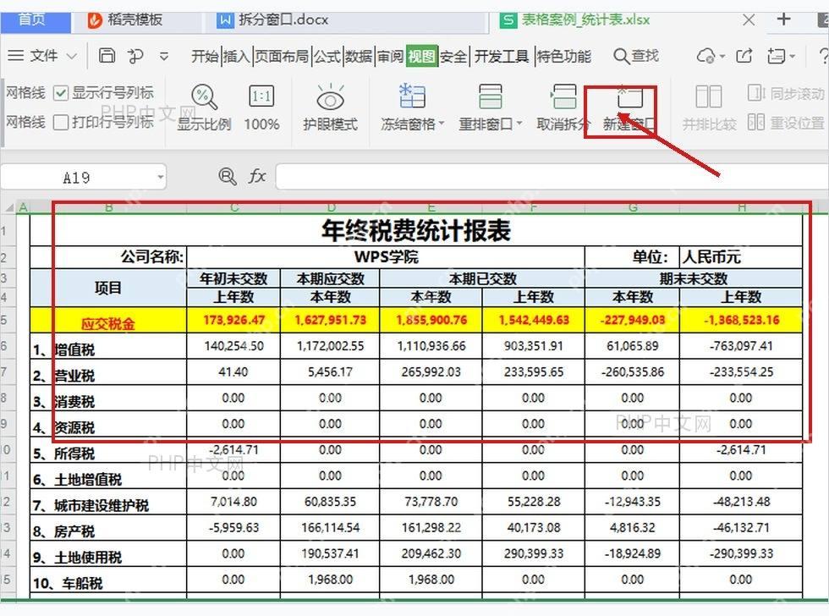Click the cell with value -5,959.63

233,528
